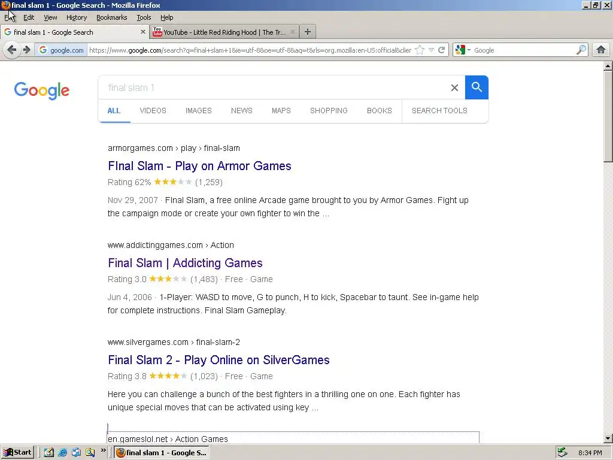Click the scrollbar up arrow
The width and height of the screenshot is (613, 460).
(608, 66)
